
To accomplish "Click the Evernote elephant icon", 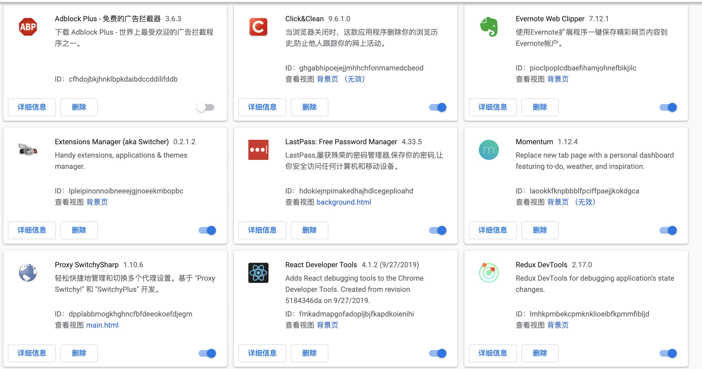I will click(x=489, y=27).
